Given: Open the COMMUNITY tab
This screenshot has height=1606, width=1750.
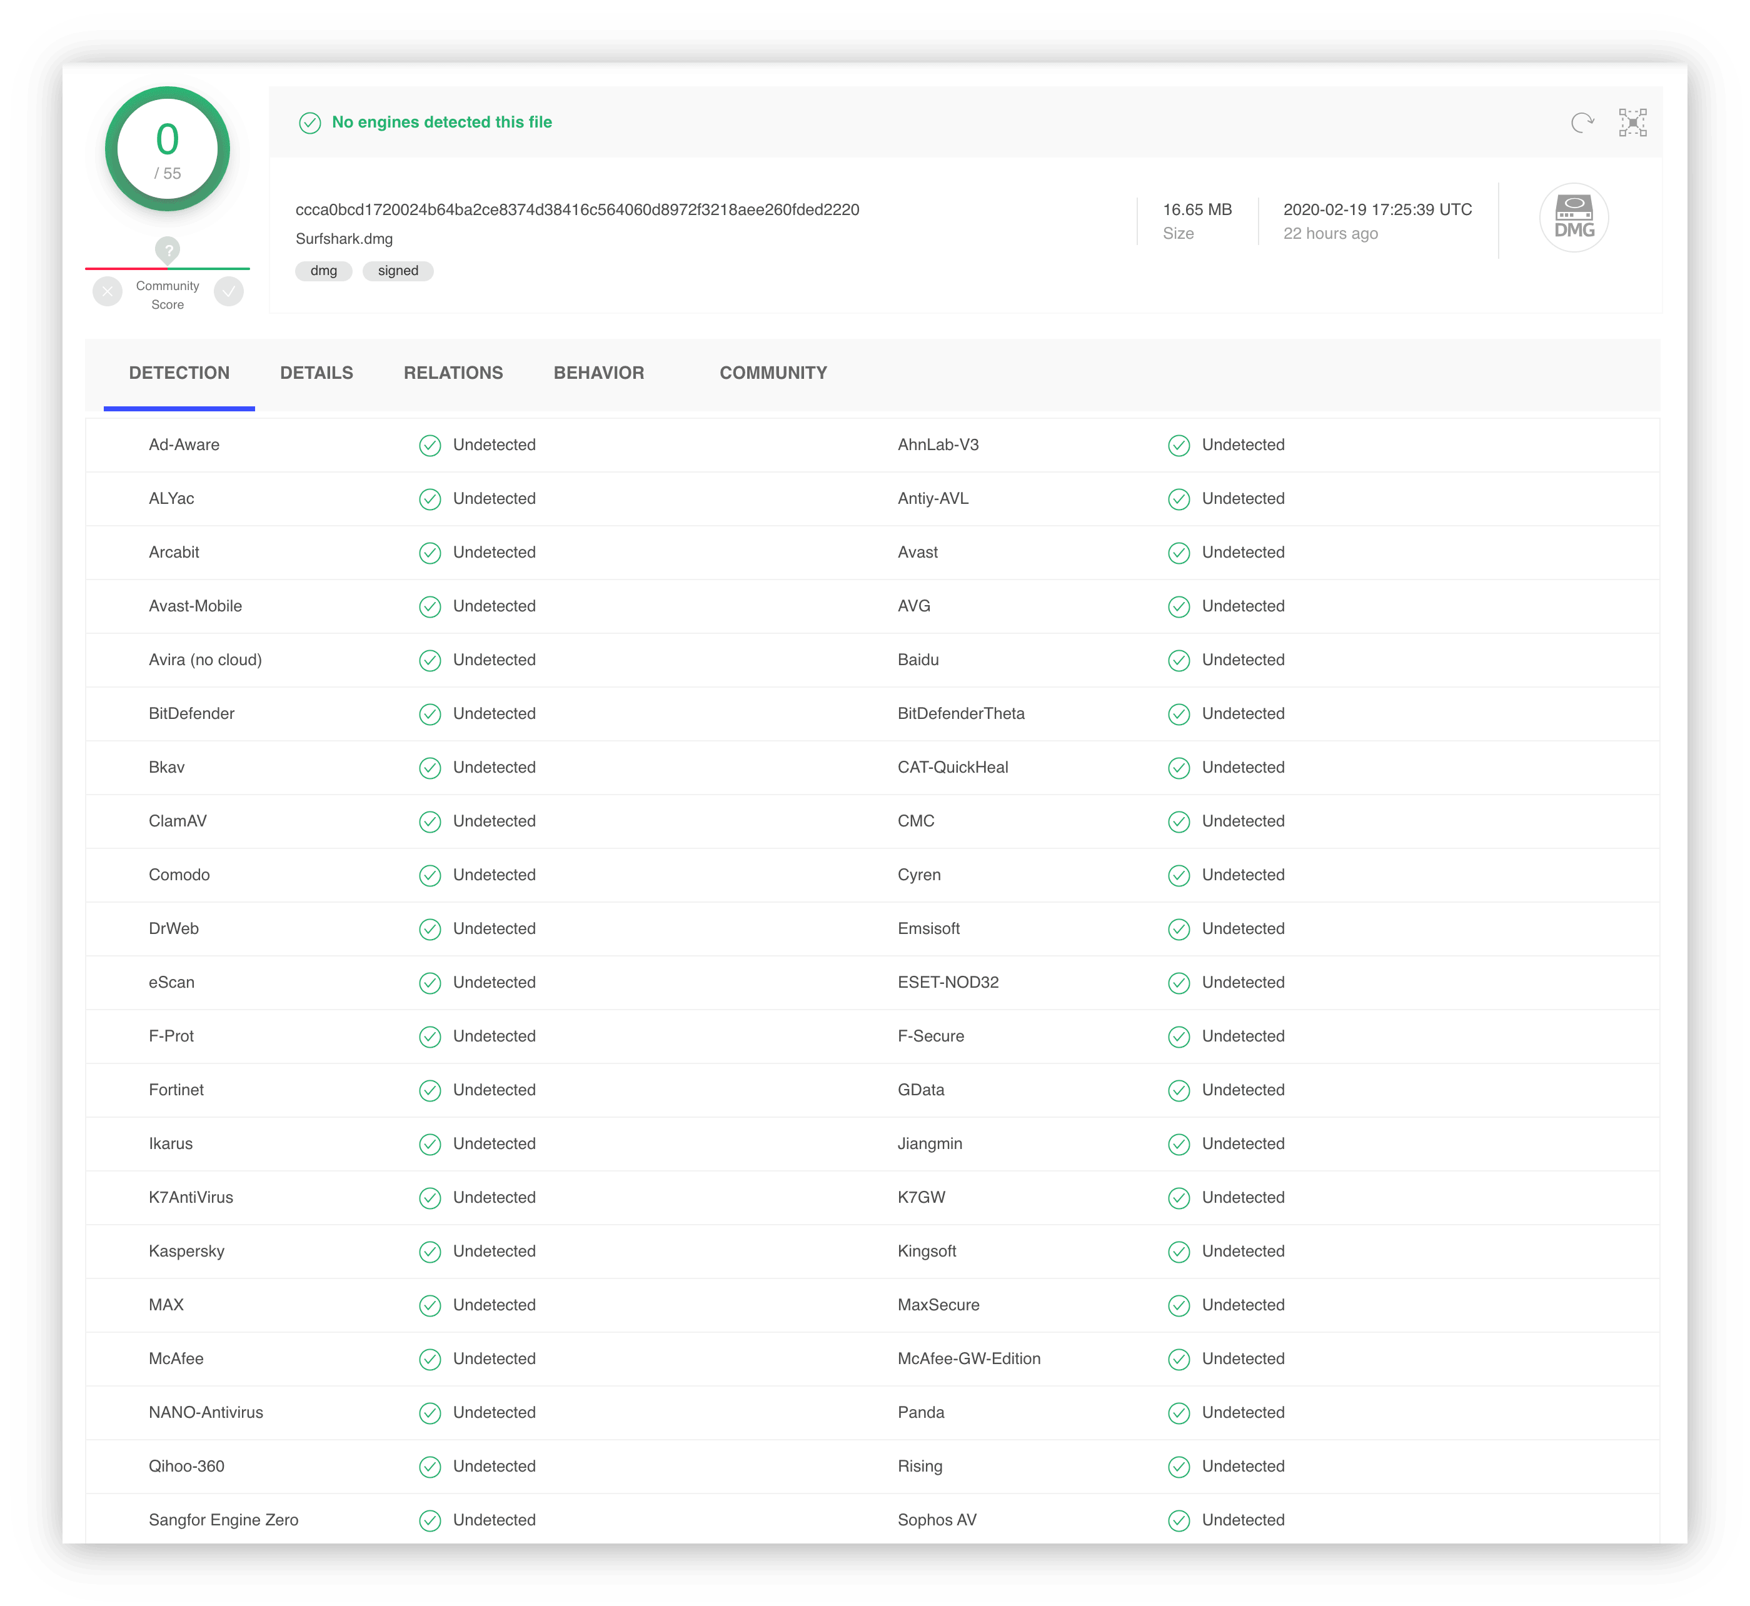Looking at the screenshot, I should point(773,373).
